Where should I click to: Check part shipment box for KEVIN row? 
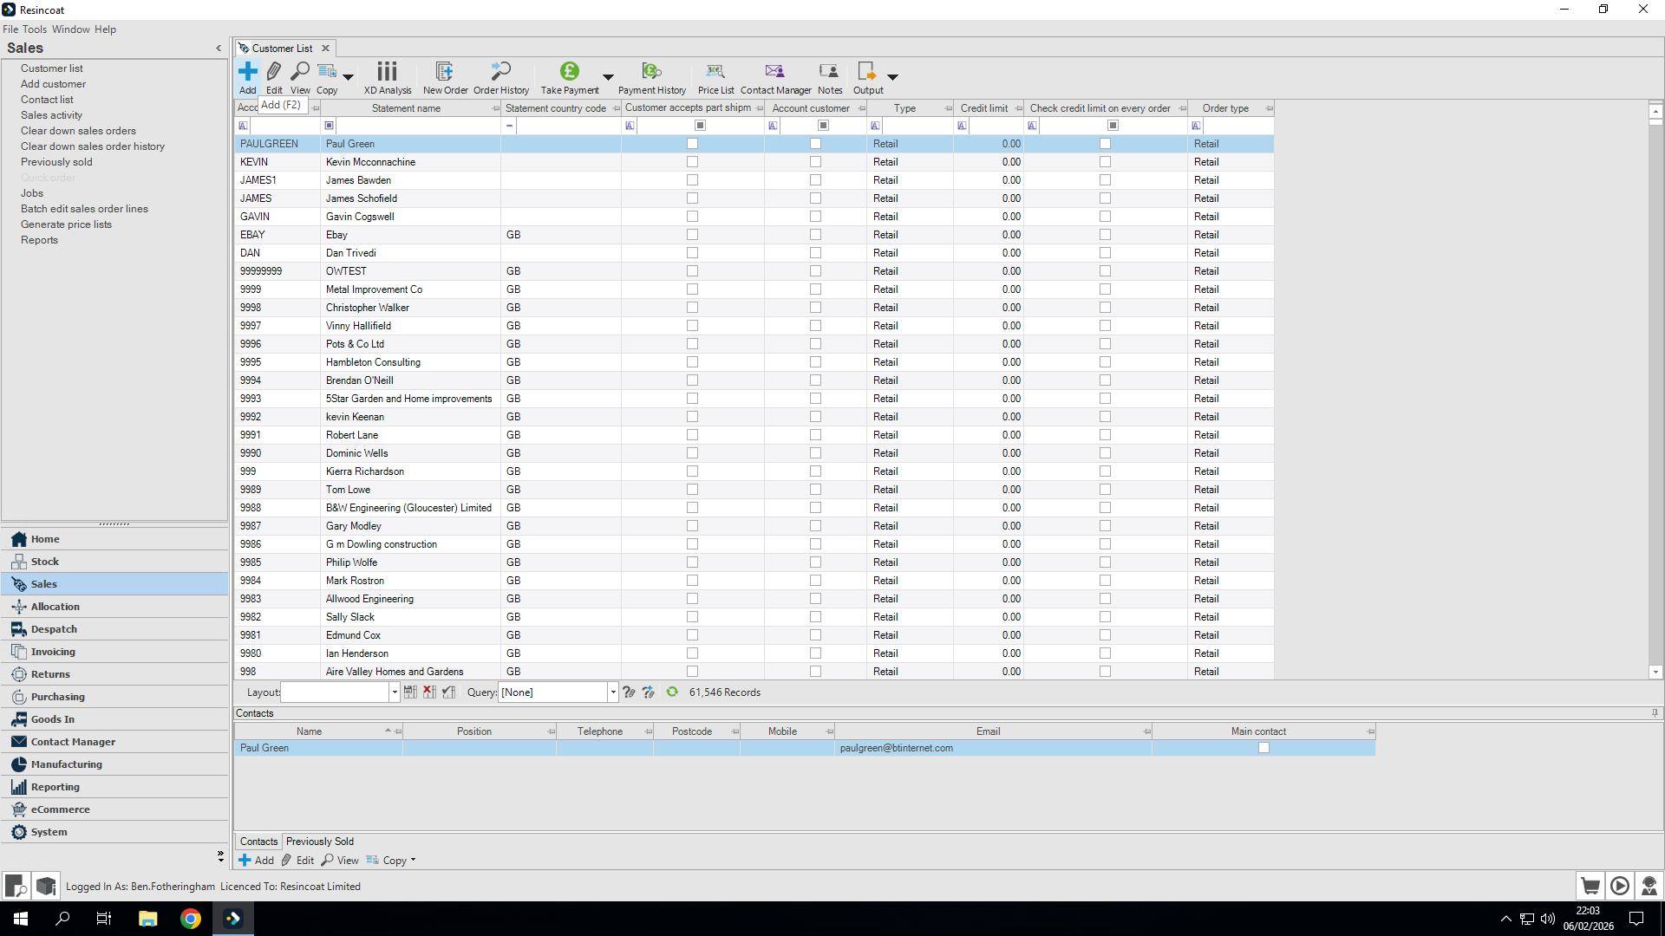(x=692, y=162)
